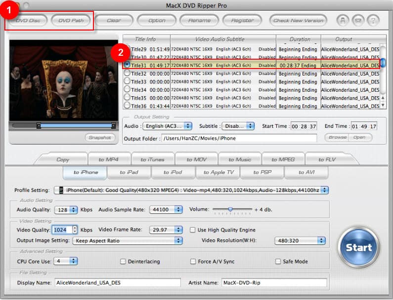Click the blue Start button
Viewport: 393px width, 300px height.
[x=359, y=247]
